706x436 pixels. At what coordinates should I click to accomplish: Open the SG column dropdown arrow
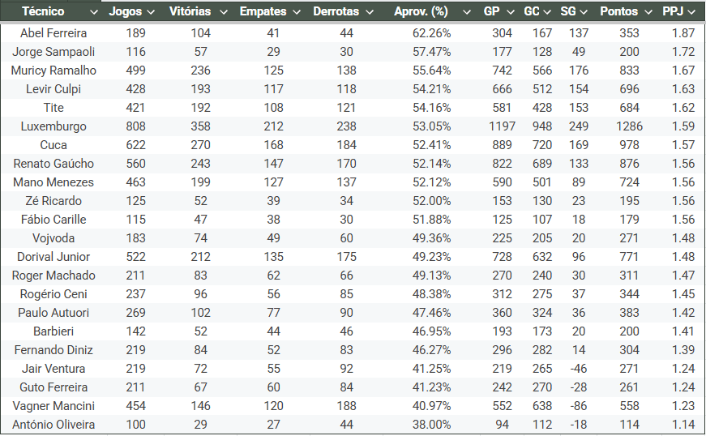(x=585, y=12)
